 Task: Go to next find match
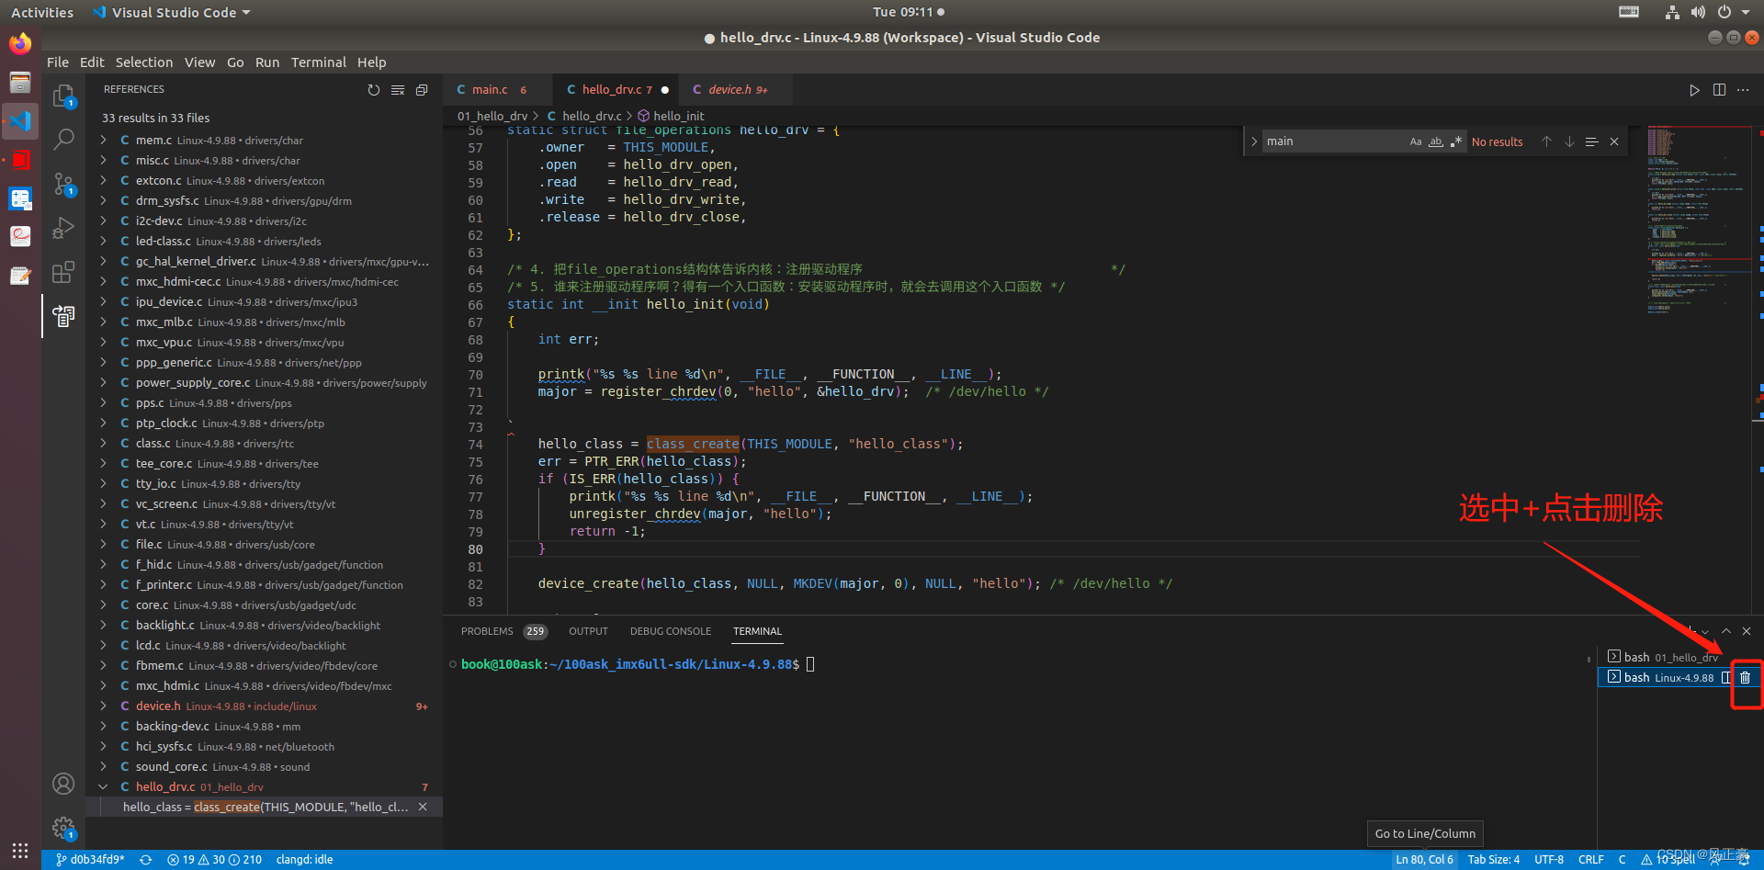pyautogui.click(x=1569, y=141)
